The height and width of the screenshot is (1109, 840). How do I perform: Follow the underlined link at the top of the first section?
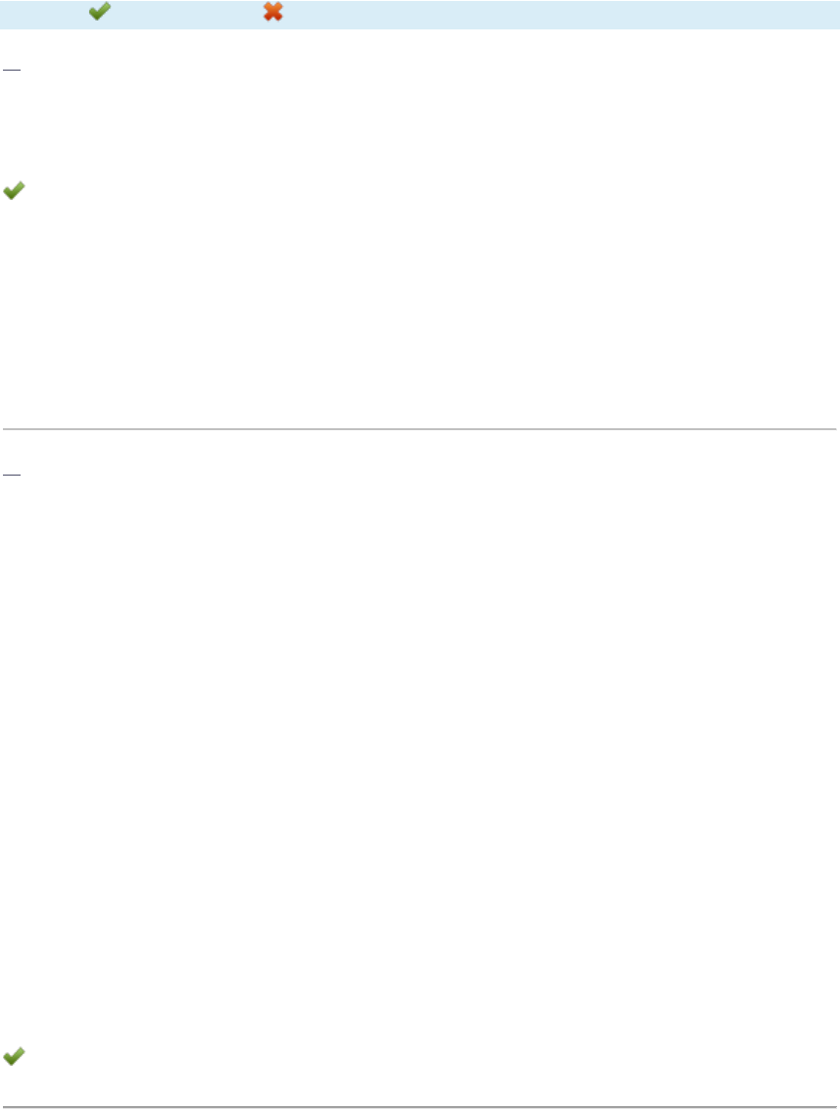[11, 71]
